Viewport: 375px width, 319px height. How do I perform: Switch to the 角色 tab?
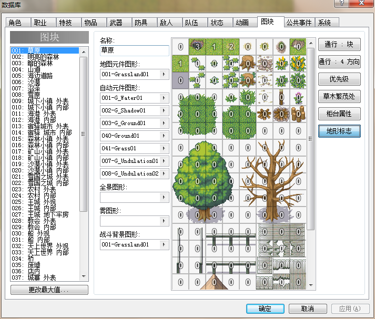18,23
